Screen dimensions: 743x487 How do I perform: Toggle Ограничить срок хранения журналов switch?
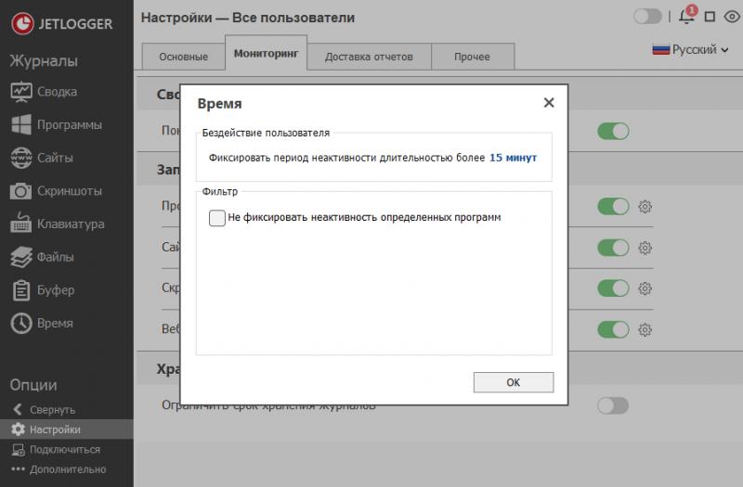pos(613,405)
